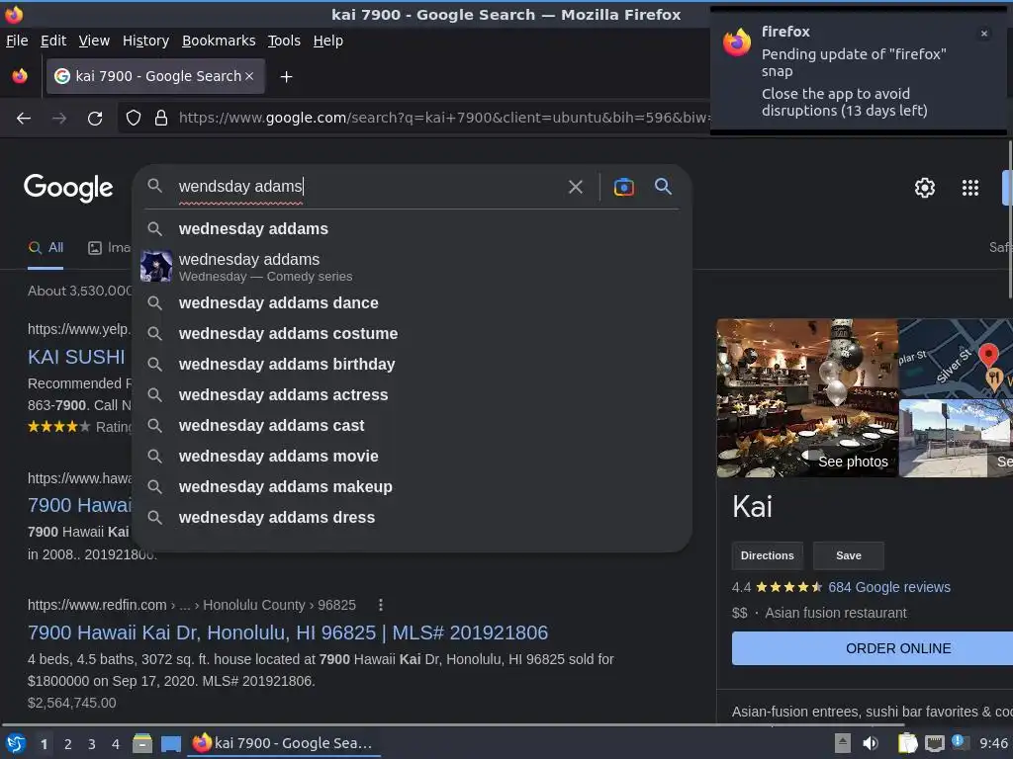Screen dimensions: 1013x759
Task: Click the network display tray icon
Action: [x=934, y=743]
